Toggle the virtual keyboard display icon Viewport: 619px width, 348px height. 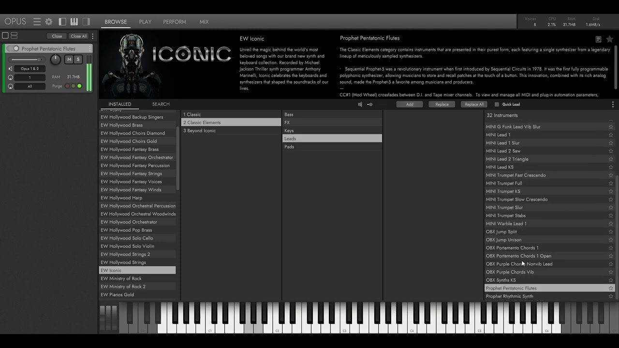74,22
